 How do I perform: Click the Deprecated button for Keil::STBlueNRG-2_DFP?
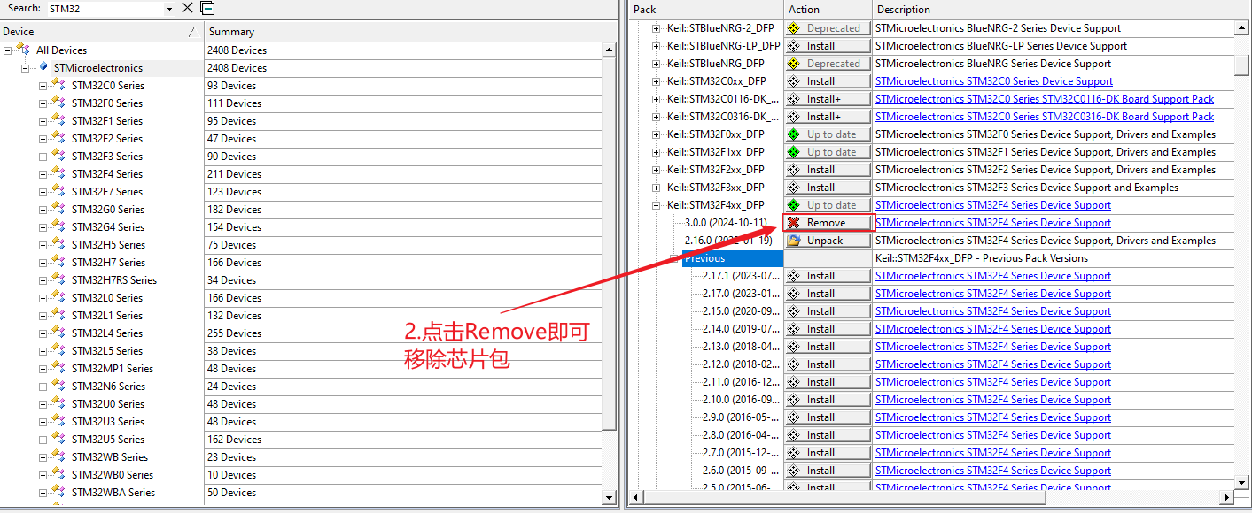click(x=828, y=28)
